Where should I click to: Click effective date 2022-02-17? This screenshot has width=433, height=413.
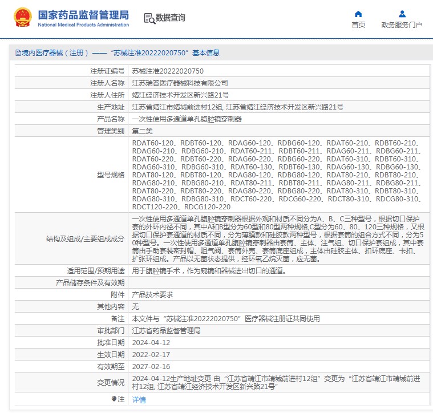151,355
